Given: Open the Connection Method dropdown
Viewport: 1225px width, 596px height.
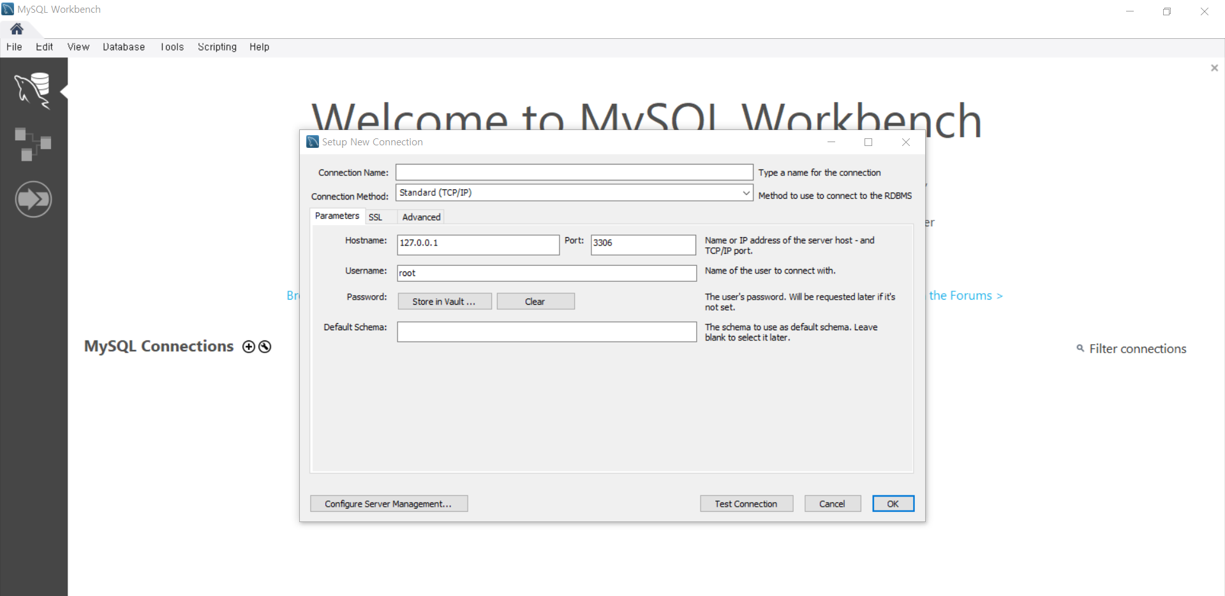Looking at the screenshot, I should click(574, 193).
